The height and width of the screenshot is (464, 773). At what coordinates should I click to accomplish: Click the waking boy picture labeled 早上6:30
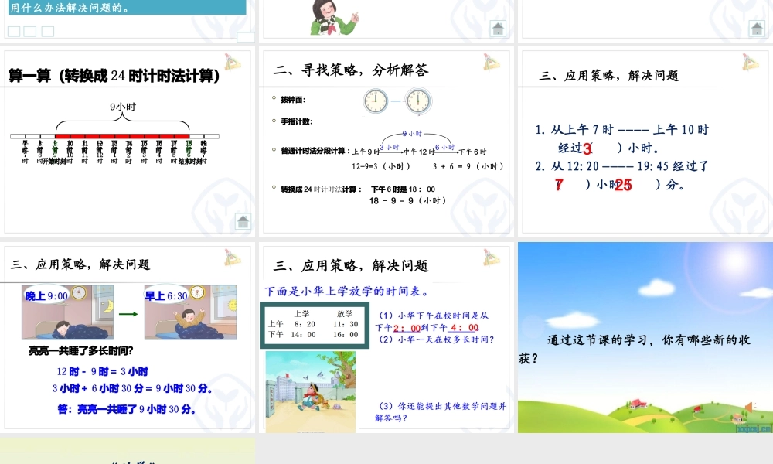(x=190, y=312)
